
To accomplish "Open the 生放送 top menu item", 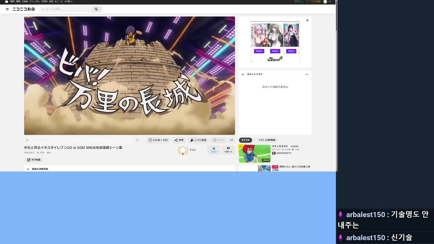I will click(x=25, y=1).
